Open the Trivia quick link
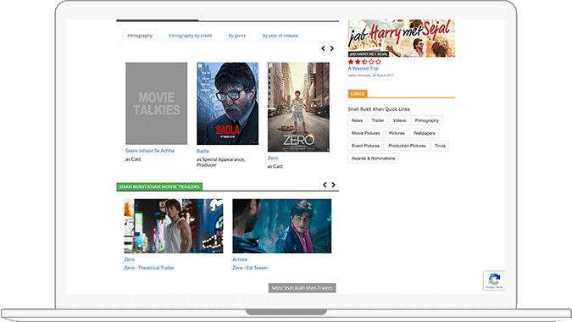The width and height of the screenshot is (572, 322). click(x=440, y=146)
